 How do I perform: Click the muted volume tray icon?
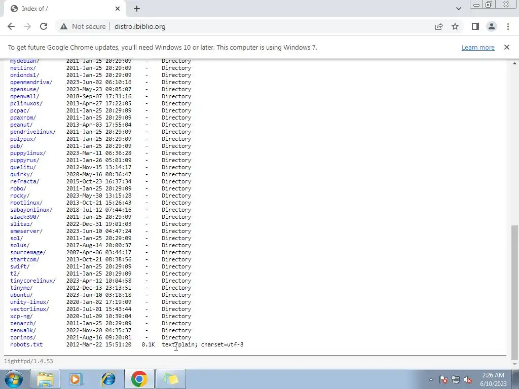(468, 379)
